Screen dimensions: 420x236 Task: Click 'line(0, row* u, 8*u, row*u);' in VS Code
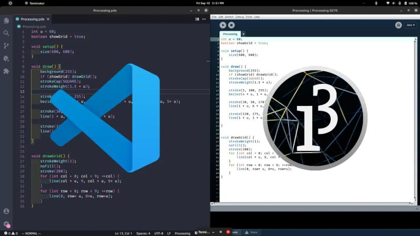pos(81,196)
